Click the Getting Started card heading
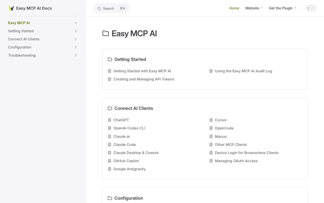The height and width of the screenshot is (203, 324). pos(130,59)
